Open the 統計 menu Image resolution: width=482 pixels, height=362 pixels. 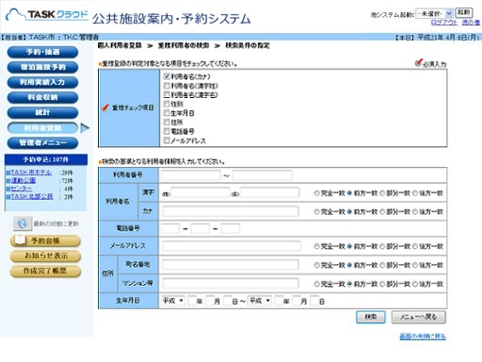[42, 112]
